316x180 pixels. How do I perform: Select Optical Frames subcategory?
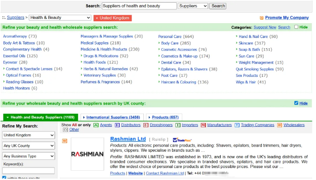click(x=19, y=76)
